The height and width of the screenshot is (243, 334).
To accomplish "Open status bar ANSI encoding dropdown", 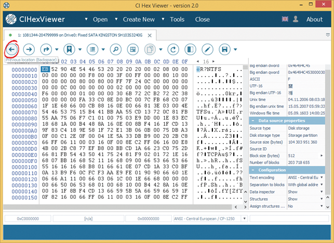I will tap(245, 219).
